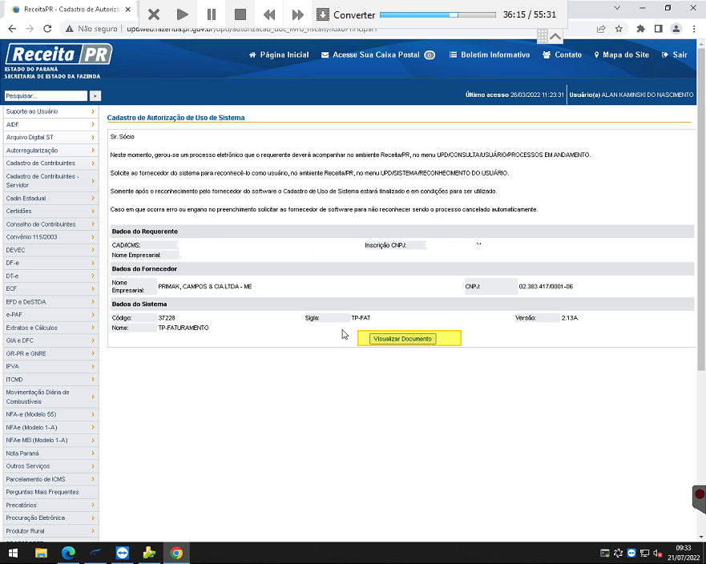Expand Suporte ao Usuário menu
The image size is (706, 564).
click(x=50, y=111)
